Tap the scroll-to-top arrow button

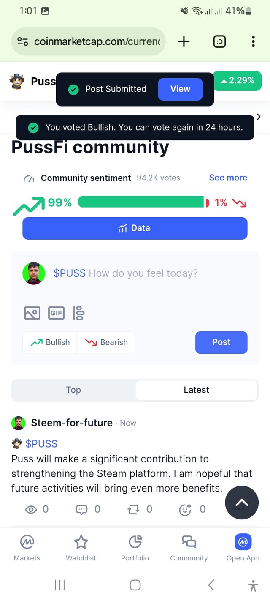242,503
